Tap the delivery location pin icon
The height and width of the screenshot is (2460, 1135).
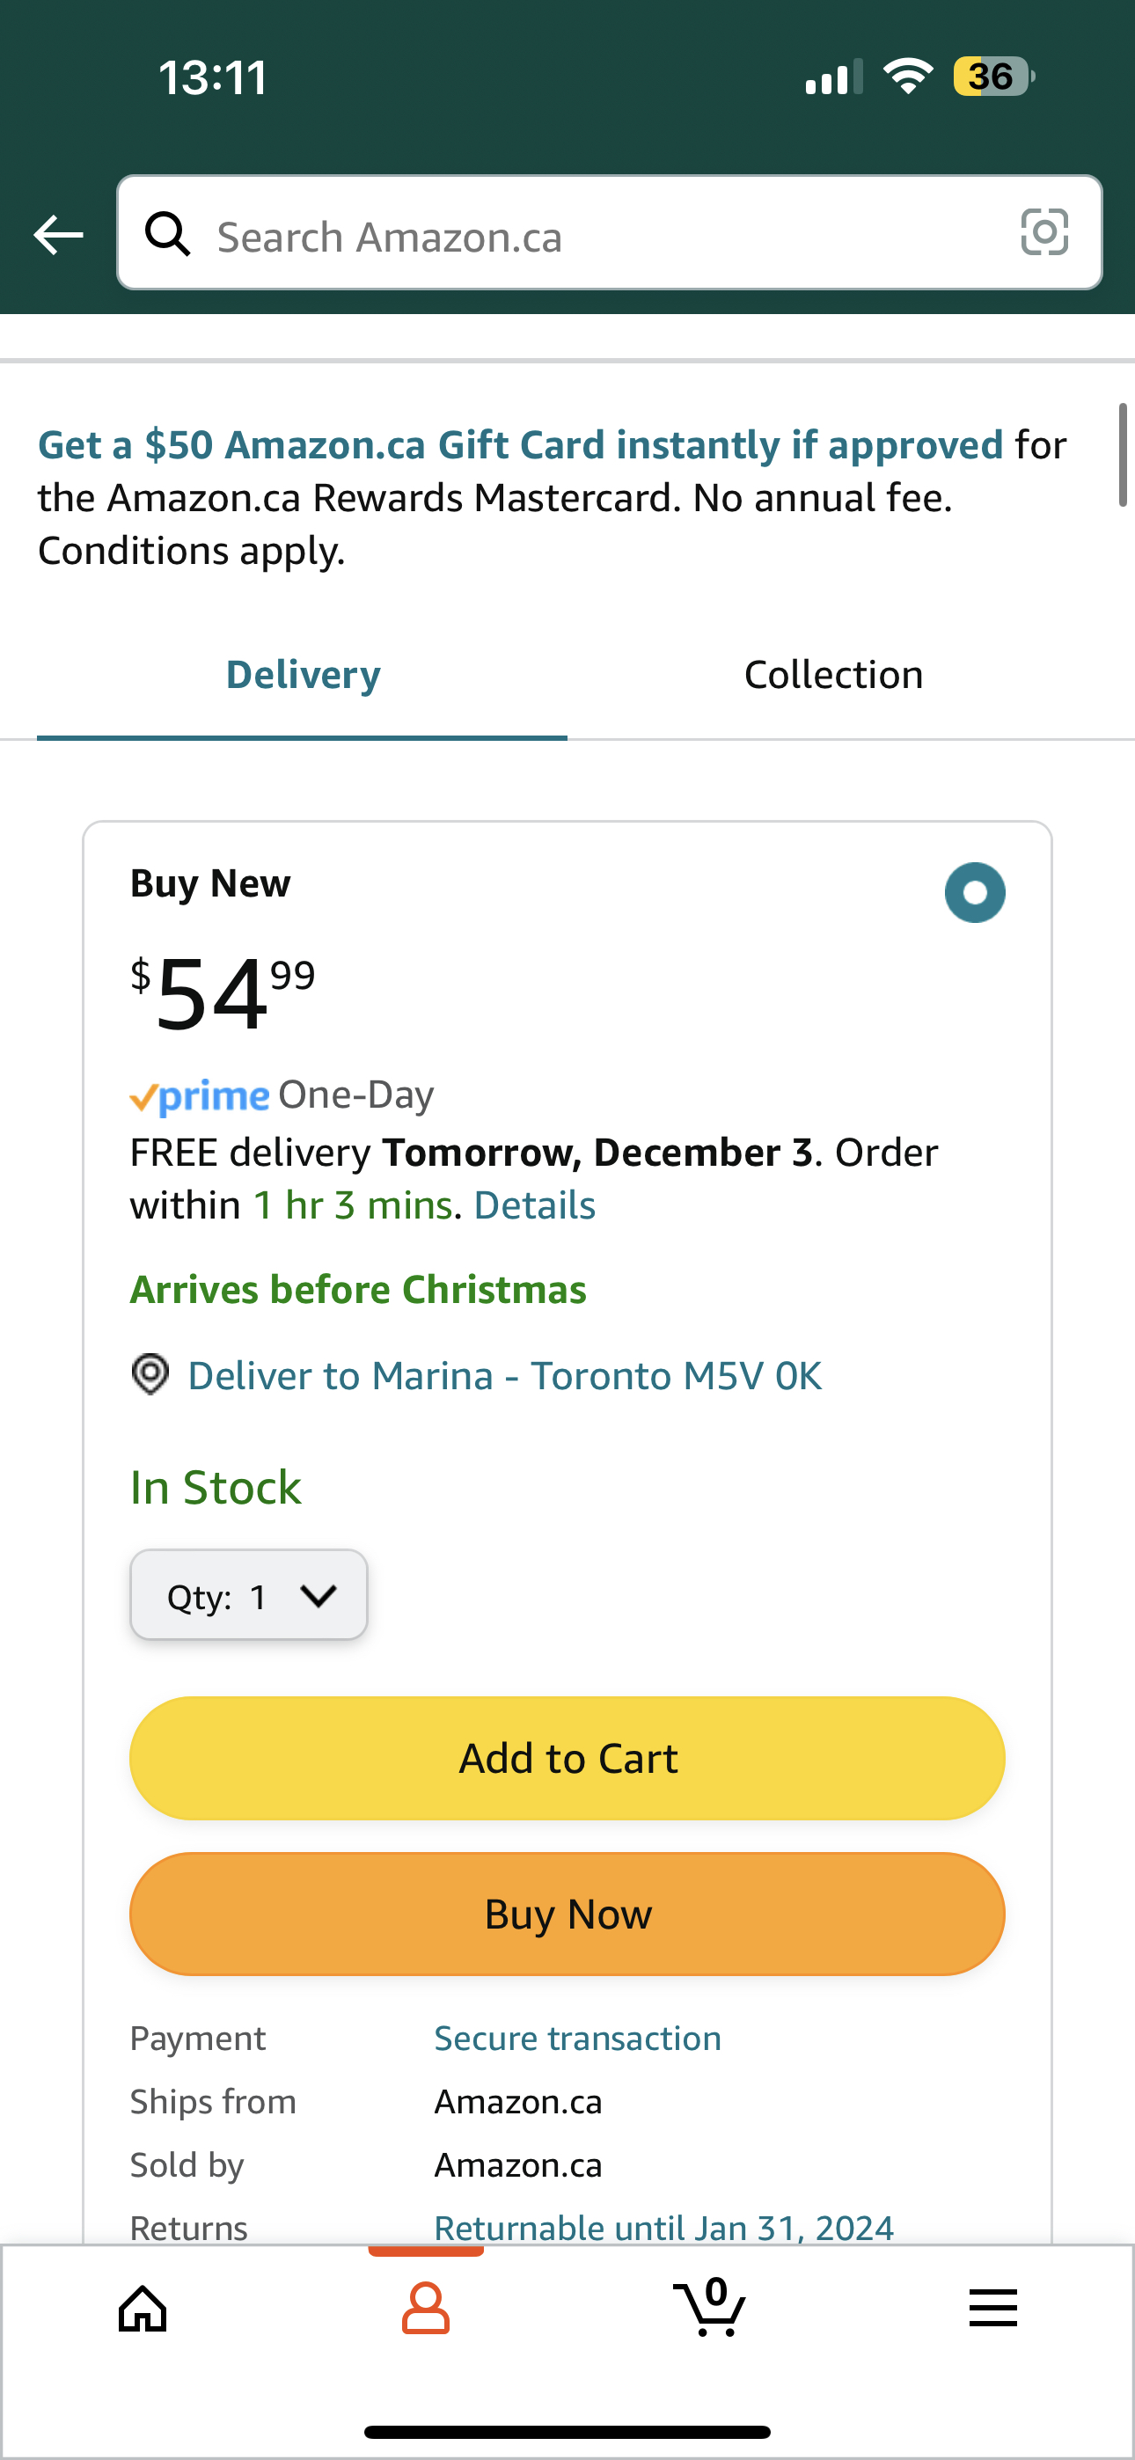(x=150, y=1375)
